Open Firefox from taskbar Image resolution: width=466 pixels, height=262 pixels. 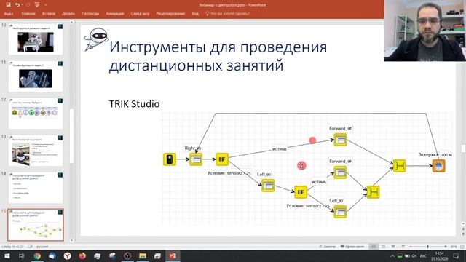[82, 255]
